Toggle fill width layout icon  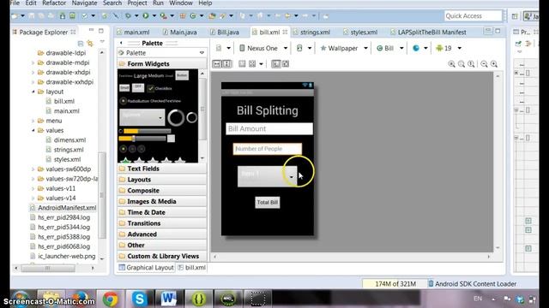(217, 64)
